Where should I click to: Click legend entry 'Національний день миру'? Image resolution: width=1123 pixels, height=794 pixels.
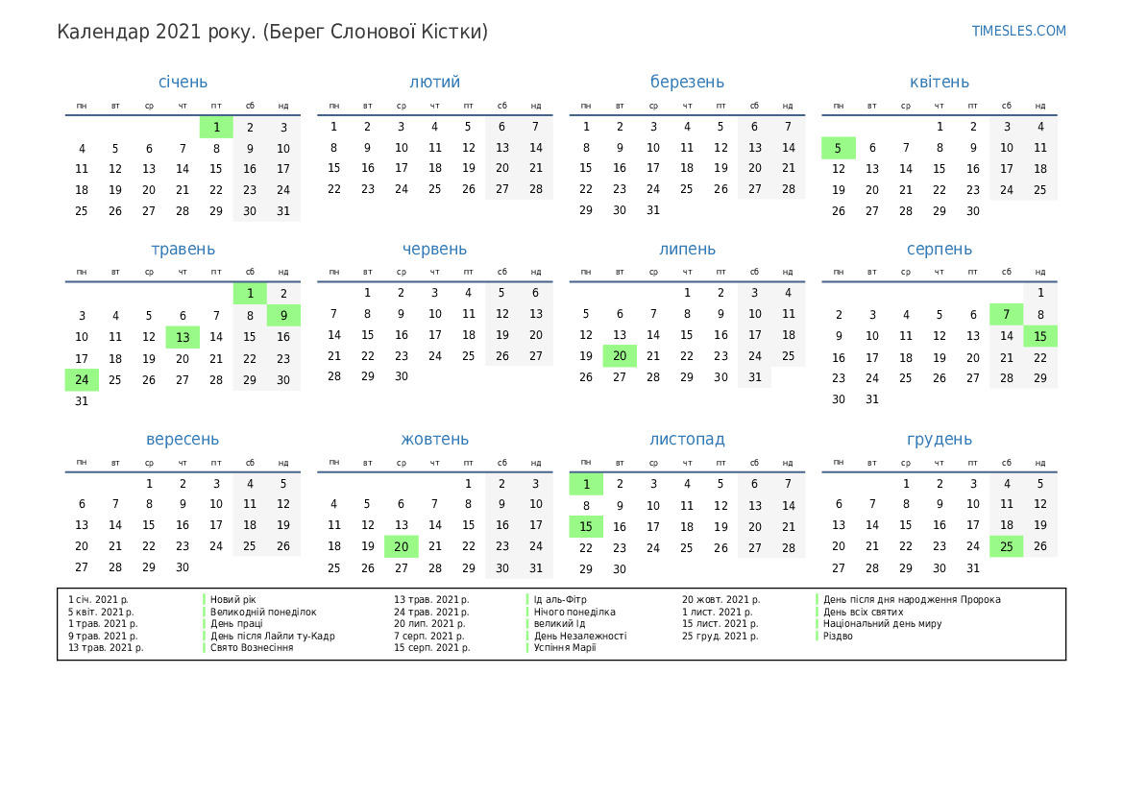pos(882,624)
